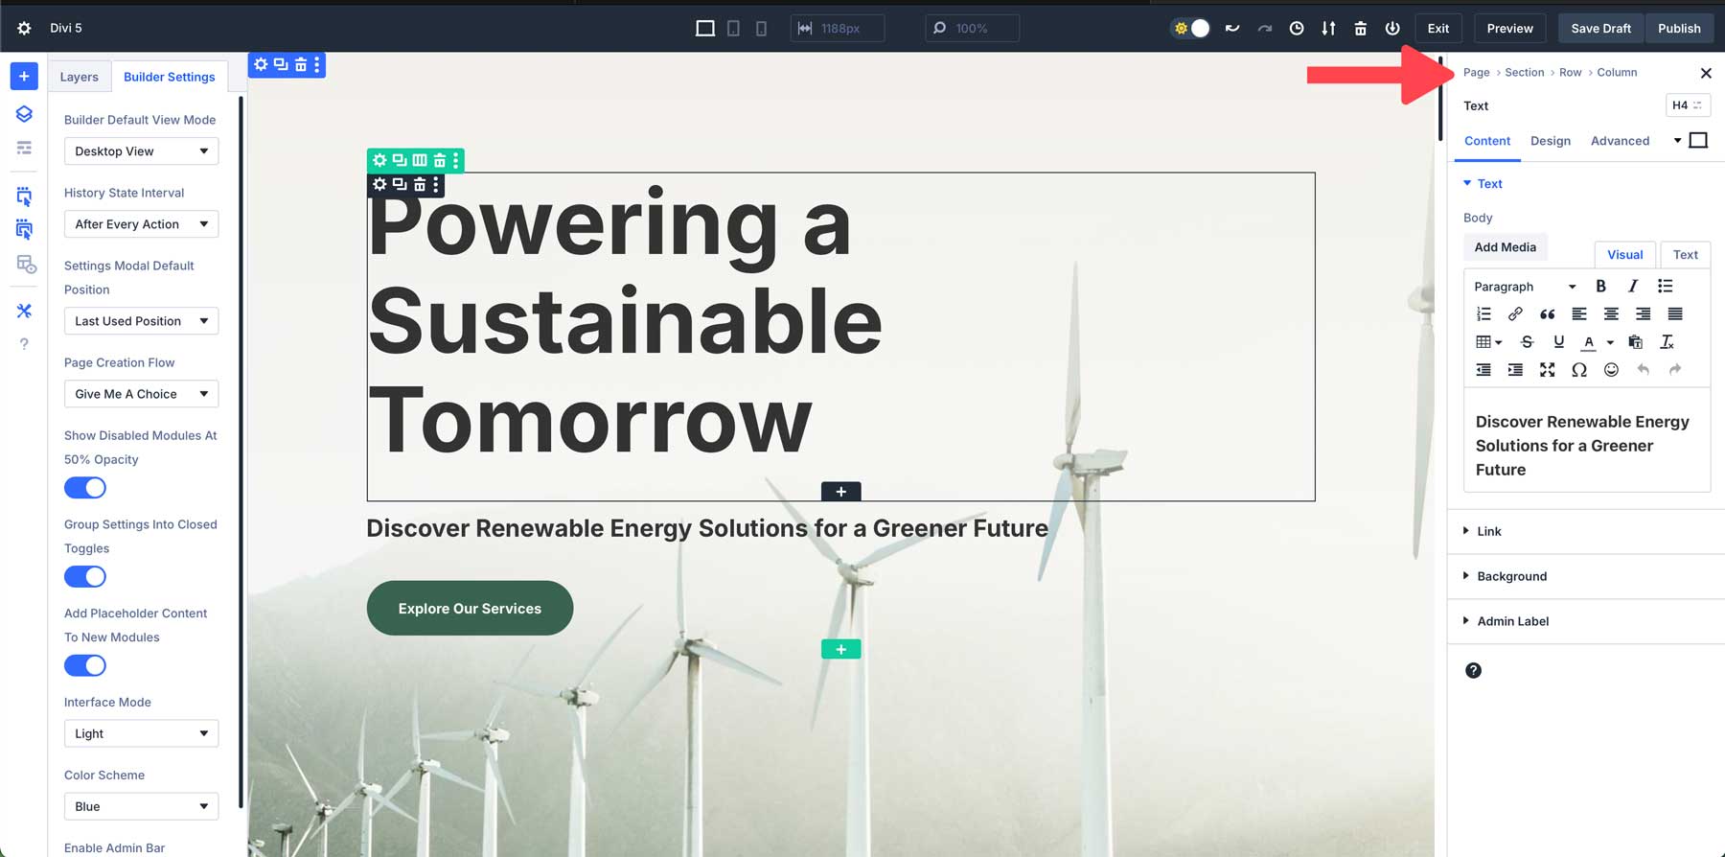The height and width of the screenshot is (857, 1725).
Task: Open the Color Scheme dropdown
Action: tap(141, 806)
